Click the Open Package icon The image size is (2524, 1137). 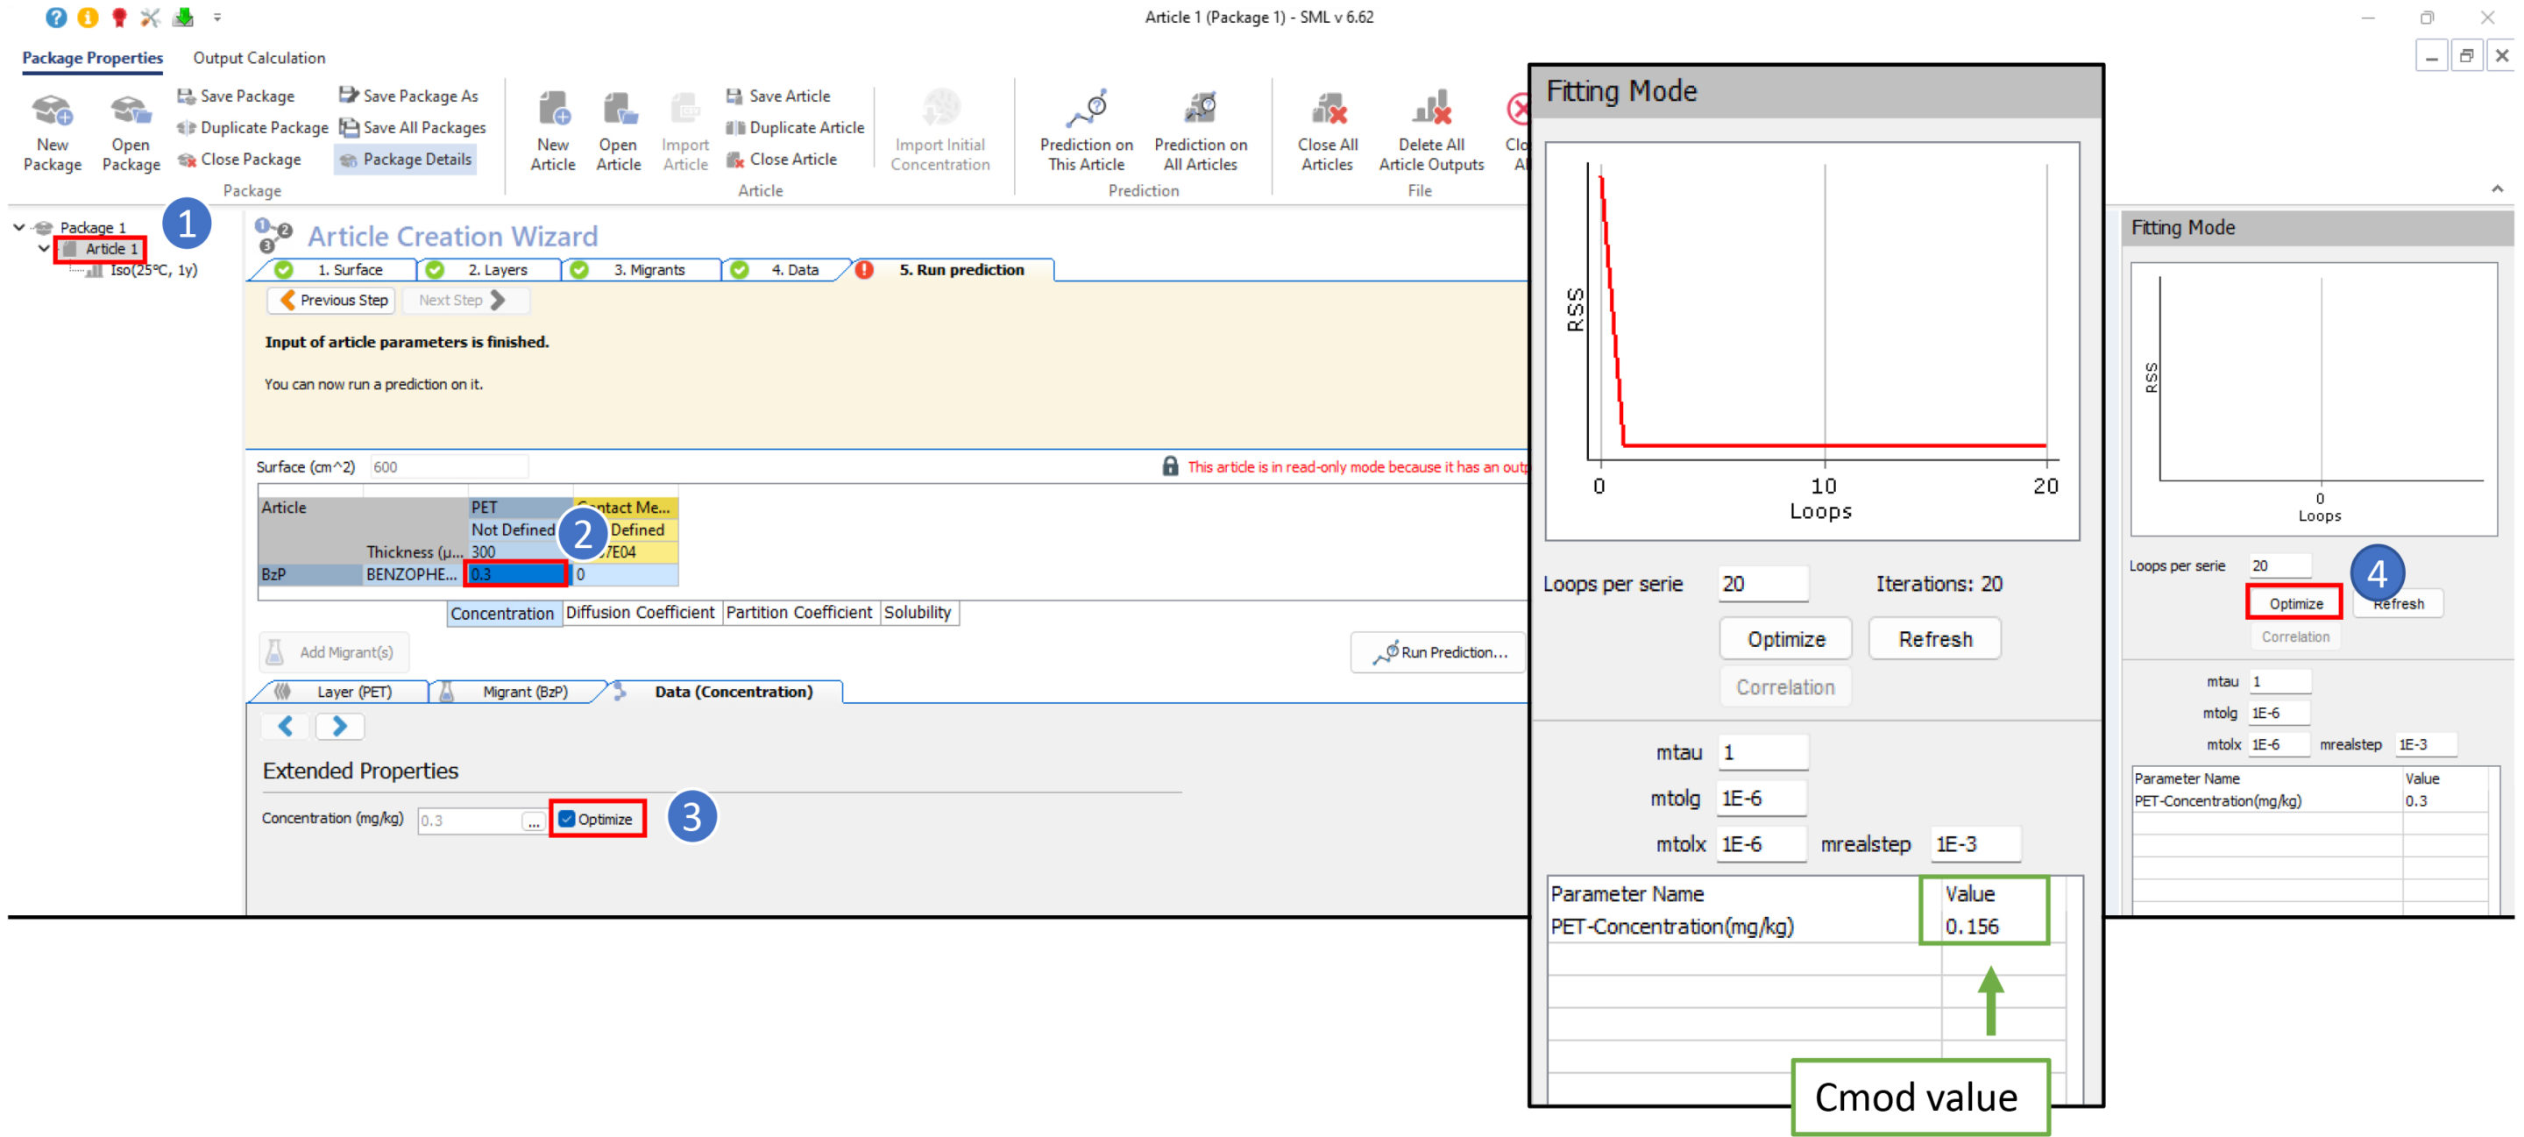(131, 110)
